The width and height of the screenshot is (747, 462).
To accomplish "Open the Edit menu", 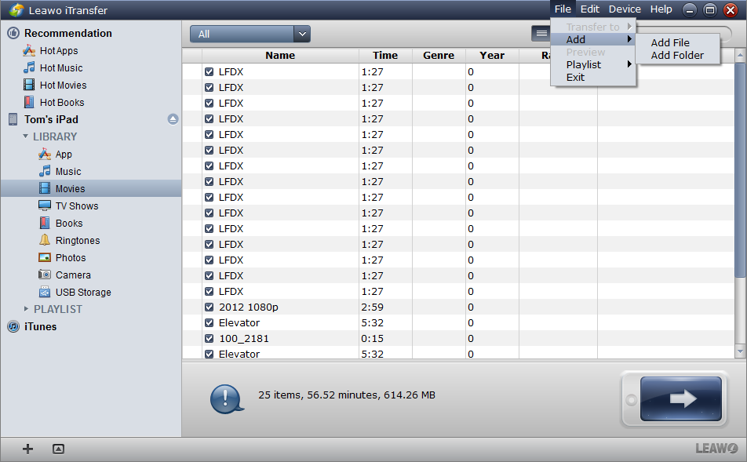I will [x=590, y=9].
